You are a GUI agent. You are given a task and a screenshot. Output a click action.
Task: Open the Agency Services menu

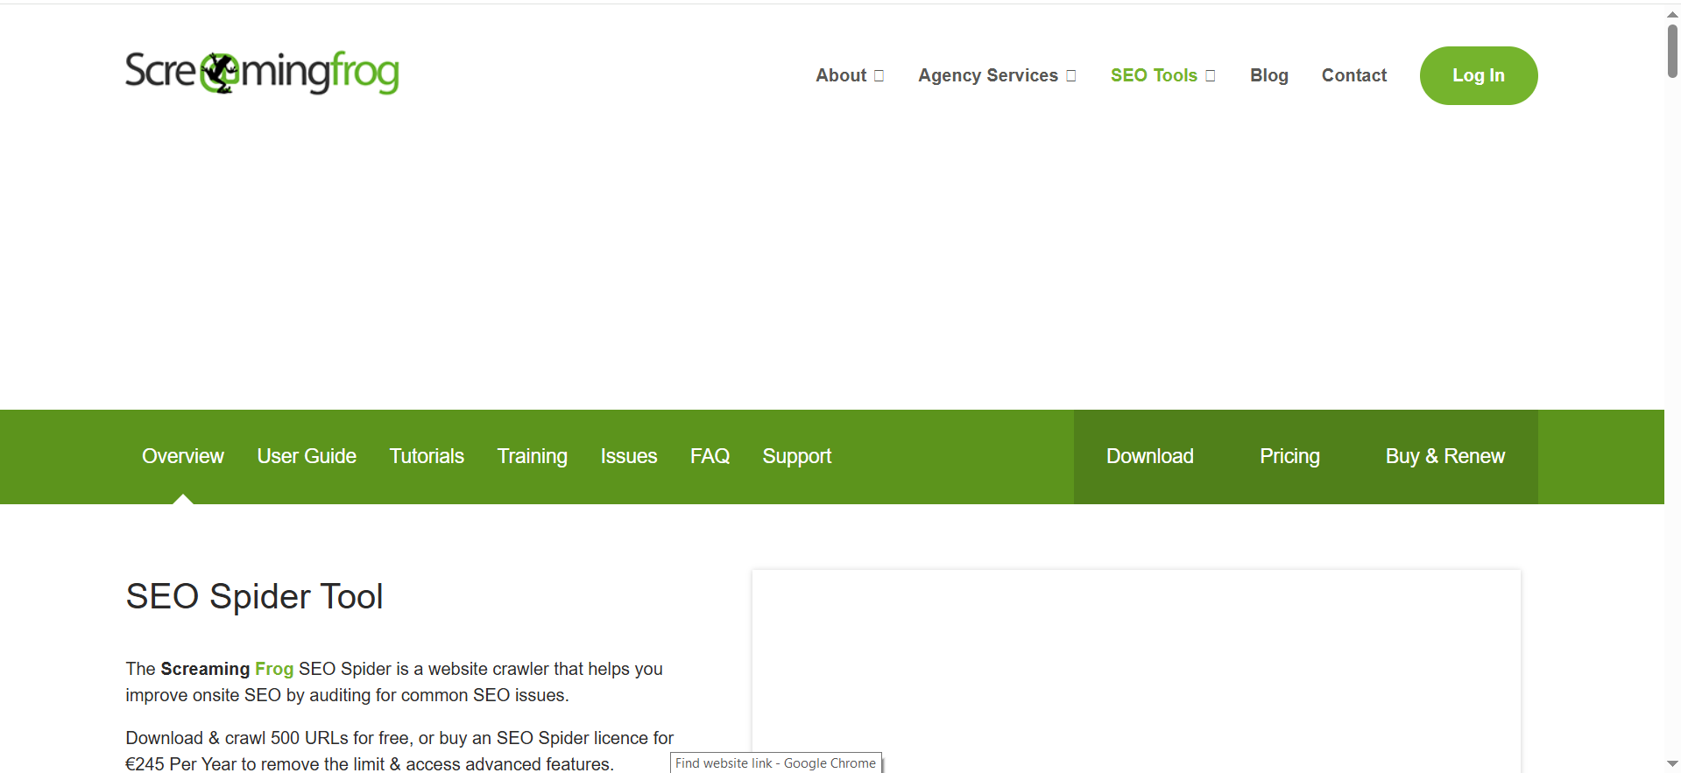point(988,75)
